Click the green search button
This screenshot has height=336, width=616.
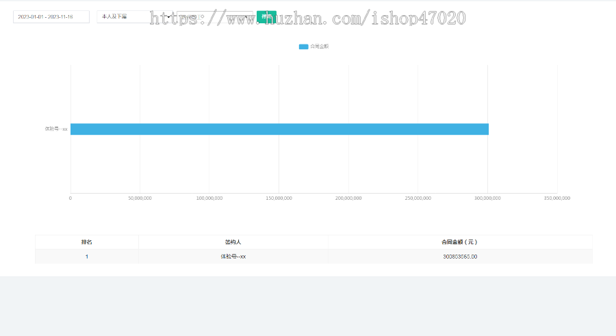pos(266,17)
